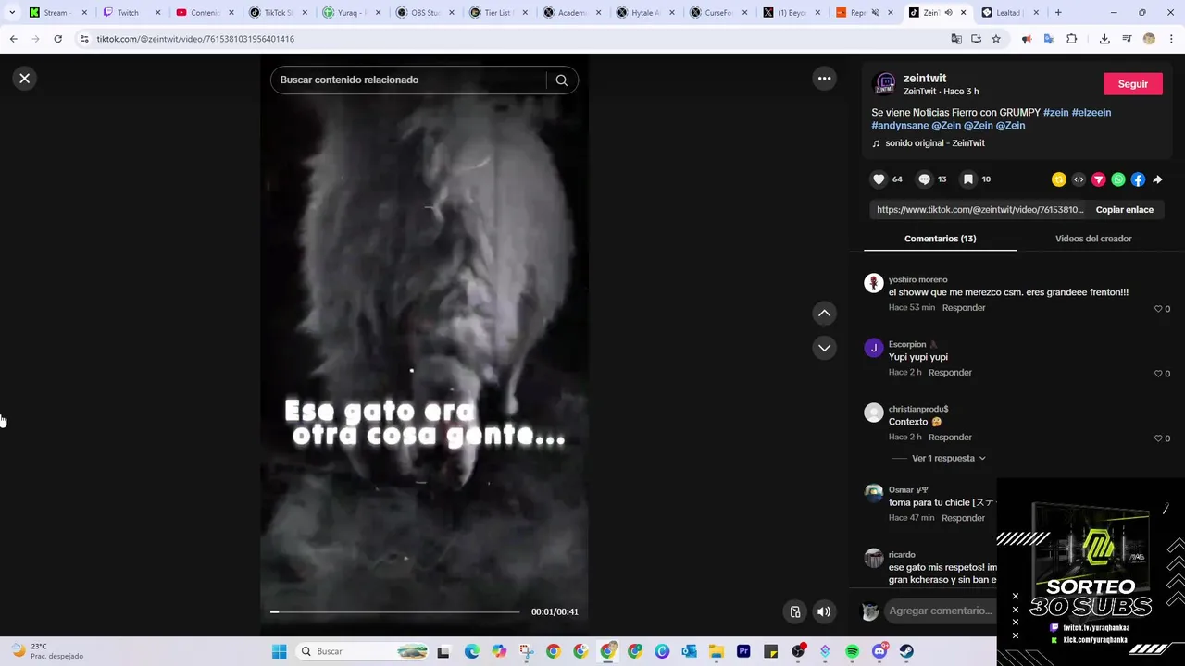Screen dimensions: 1185x666
Task: Open Chrome three-dot menu
Action: [1172, 39]
